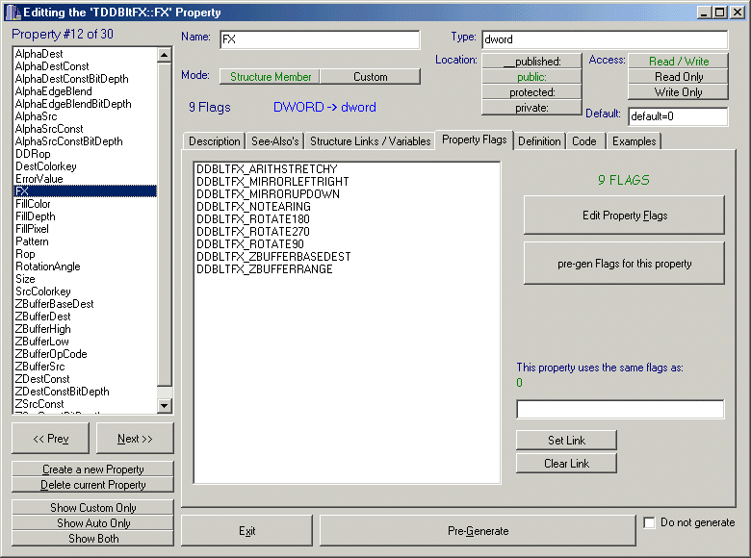Open the Structure Links / Variables tab
Image resolution: width=751 pixels, height=558 pixels.
point(370,141)
